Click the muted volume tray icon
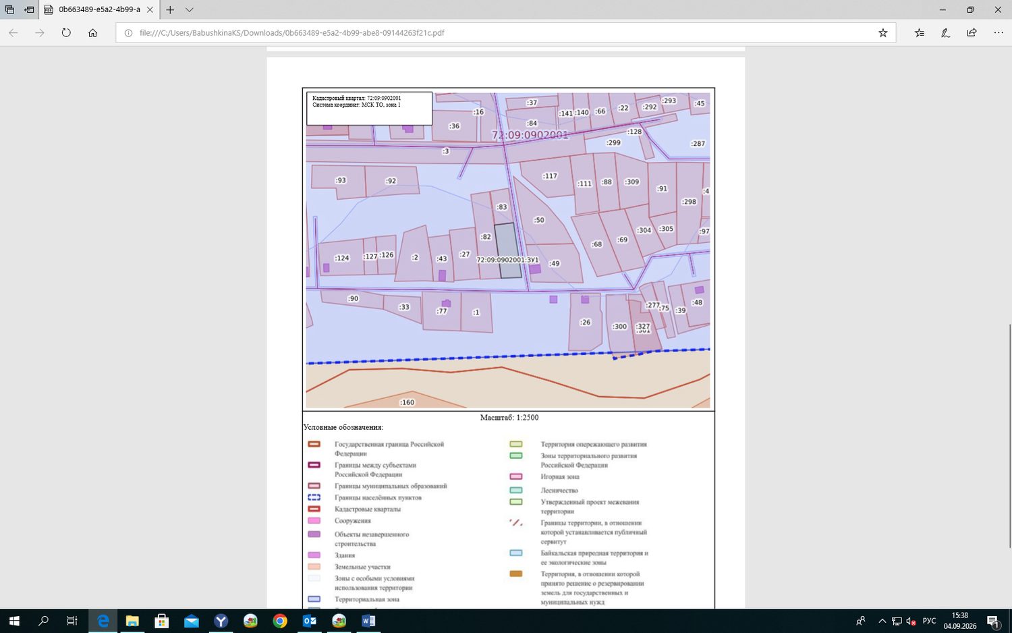 pyautogui.click(x=911, y=621)
